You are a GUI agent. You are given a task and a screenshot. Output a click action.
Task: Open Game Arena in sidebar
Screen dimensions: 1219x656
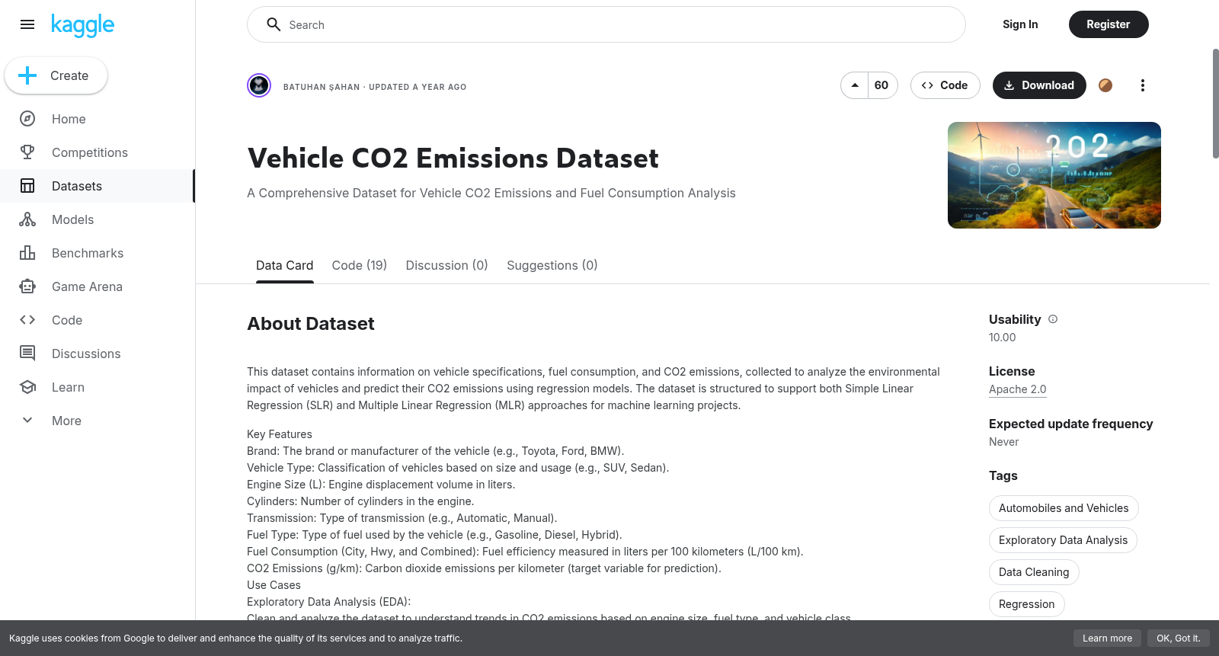(87, 286)
